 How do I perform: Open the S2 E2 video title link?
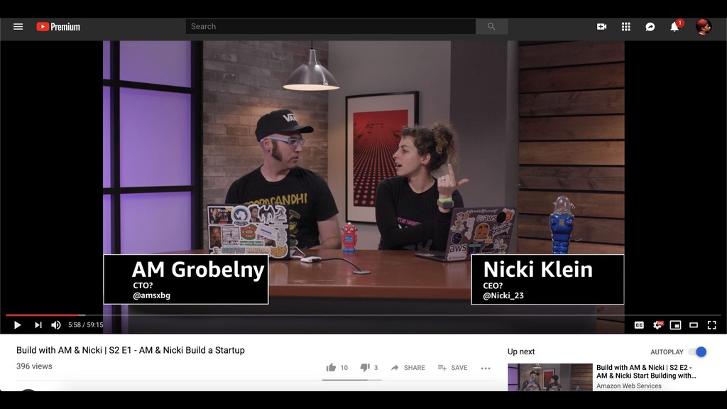[x=646, y=371]
